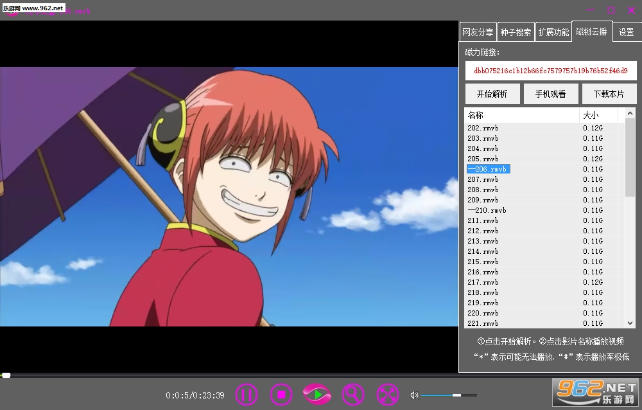Screen dimensions: 642x410
Task: Click the video progress bar handle
Action: tap(6, 375)
